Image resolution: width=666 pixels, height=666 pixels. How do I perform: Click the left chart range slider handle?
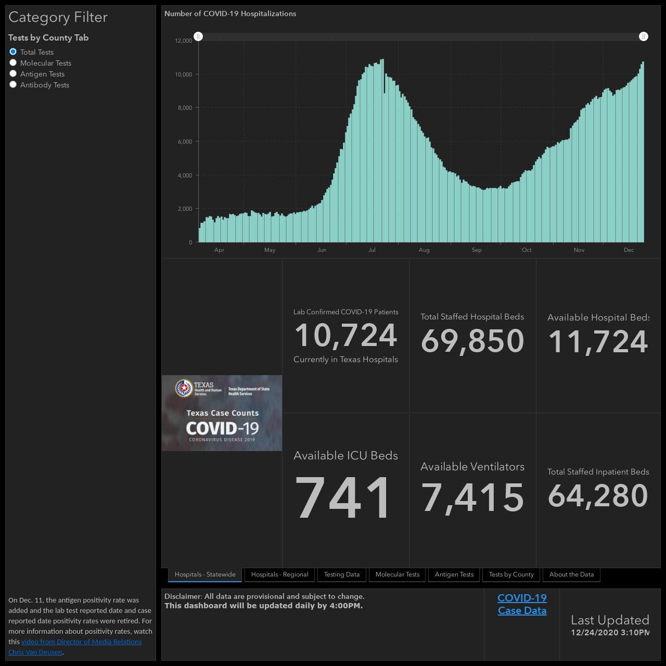pyautogui.click(x=198, y=36)
